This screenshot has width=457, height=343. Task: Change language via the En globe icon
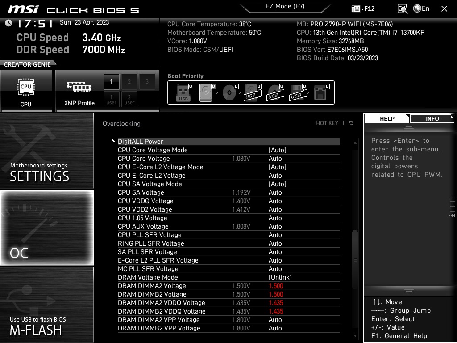pos(421,8)
